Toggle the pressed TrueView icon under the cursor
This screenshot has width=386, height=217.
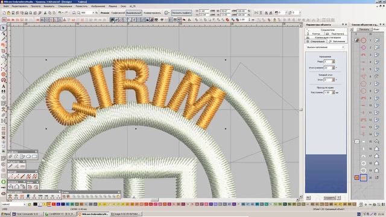click(112, 20)
